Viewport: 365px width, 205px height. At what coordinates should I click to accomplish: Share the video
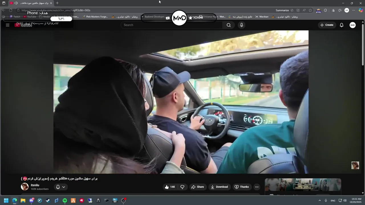click(198, 187)
